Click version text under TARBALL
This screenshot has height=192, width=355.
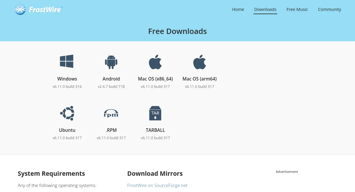(x=155, y=138)
